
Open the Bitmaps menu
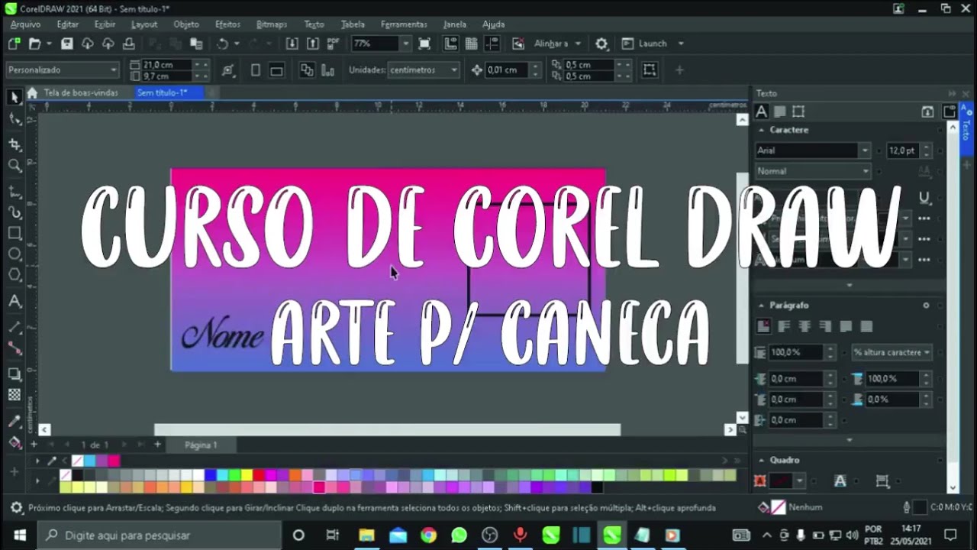coord(272,24)
